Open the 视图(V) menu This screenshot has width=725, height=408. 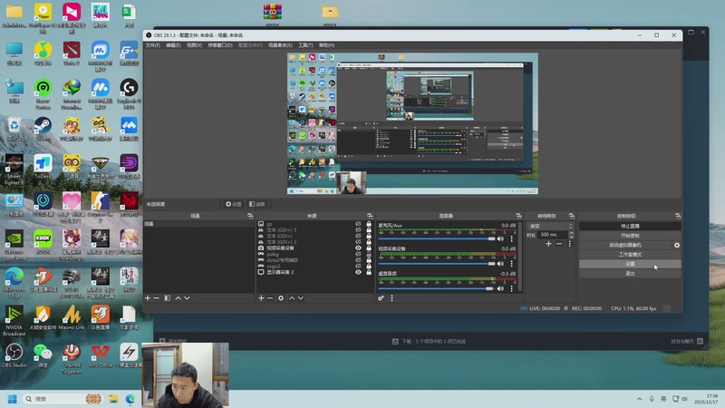click(x=194, y=45)
